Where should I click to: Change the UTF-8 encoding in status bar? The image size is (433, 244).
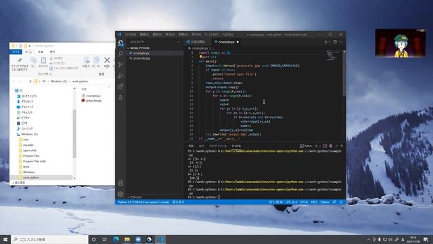click(304, 202)
